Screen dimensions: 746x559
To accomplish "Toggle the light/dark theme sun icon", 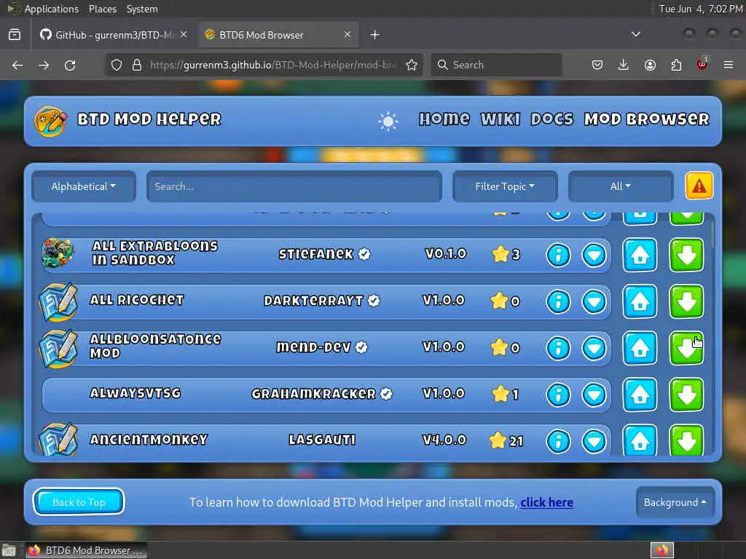I will pos(388,122).
